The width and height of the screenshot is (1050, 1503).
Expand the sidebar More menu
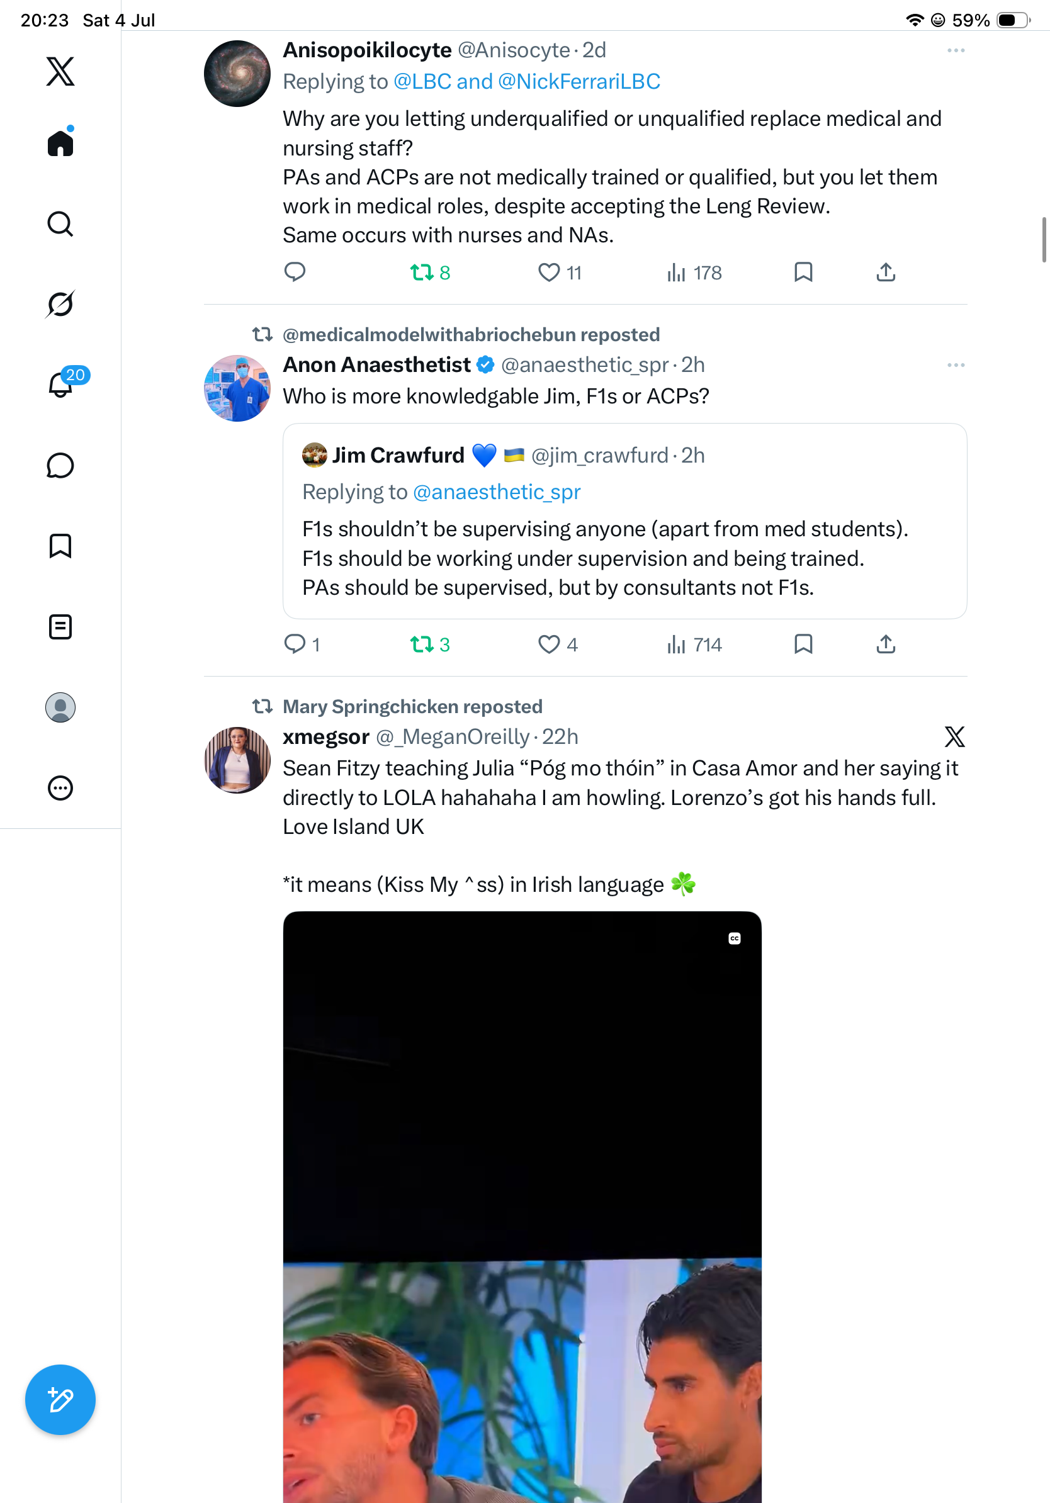coord(60,788)
